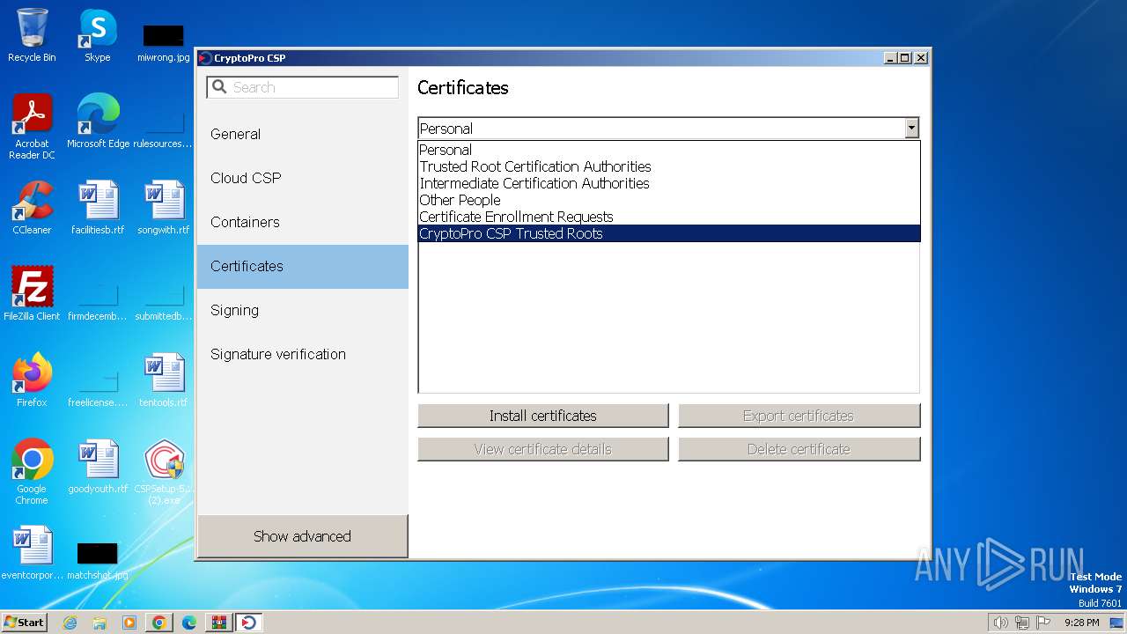Click the CryptoPro CSP taskbar button
The height and width of the screenshot is (634, 1127).
(x=249, y=623)
